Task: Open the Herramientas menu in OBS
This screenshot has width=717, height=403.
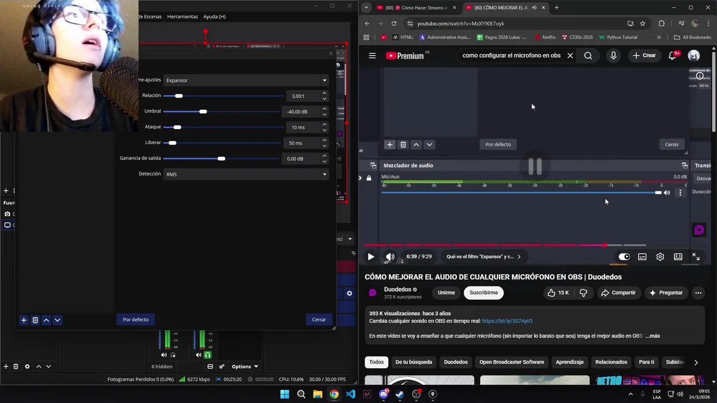Action: pos(182,16)
